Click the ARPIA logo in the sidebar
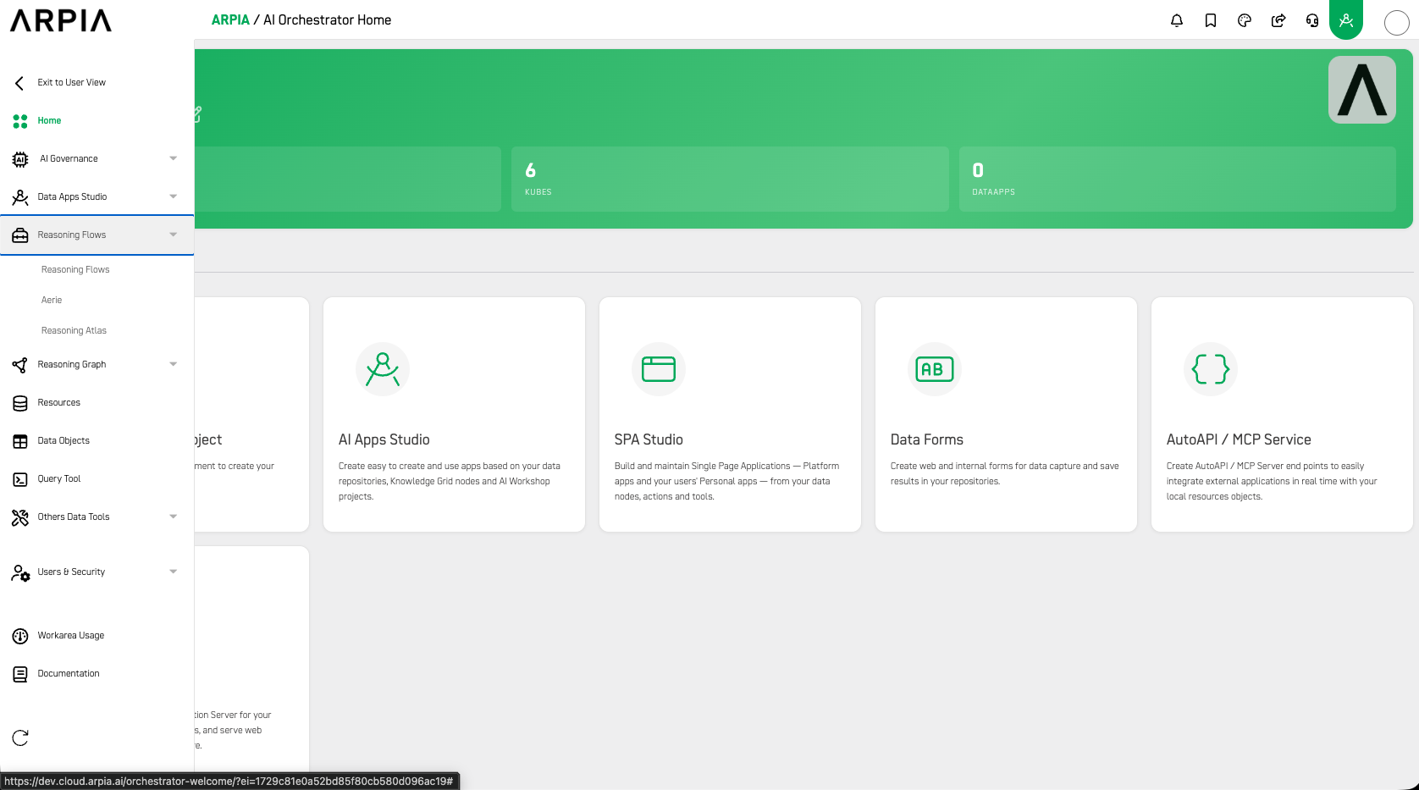This screenshot has width=1419, height=790. [x=61, y=20]
